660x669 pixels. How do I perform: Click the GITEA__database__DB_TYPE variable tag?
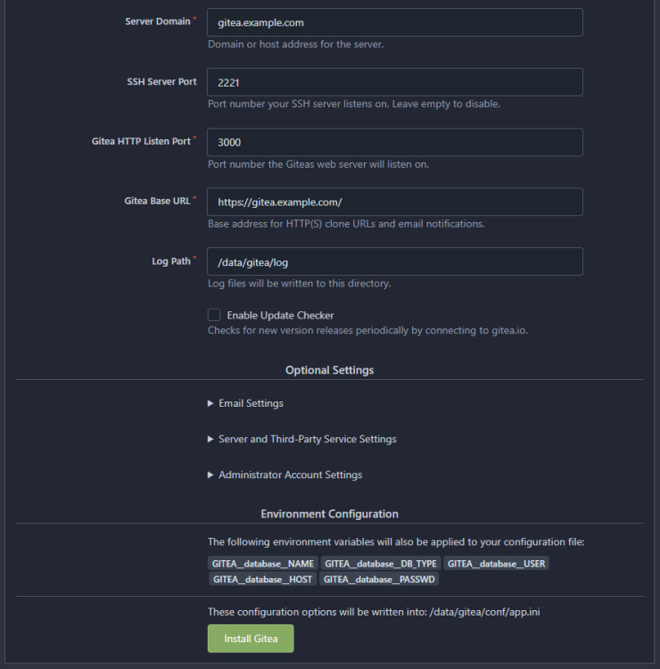380,564
